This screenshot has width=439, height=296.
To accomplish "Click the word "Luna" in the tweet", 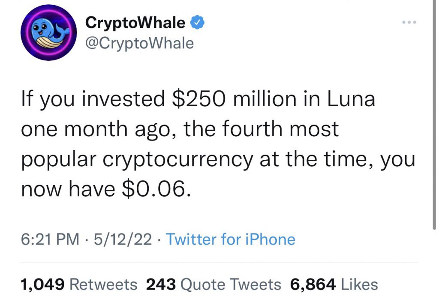I will [x=351, y=99].
